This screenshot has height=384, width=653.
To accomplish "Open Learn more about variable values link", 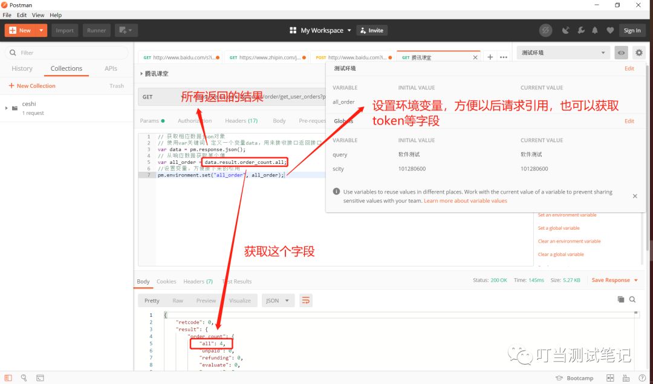I will [465, 201].
